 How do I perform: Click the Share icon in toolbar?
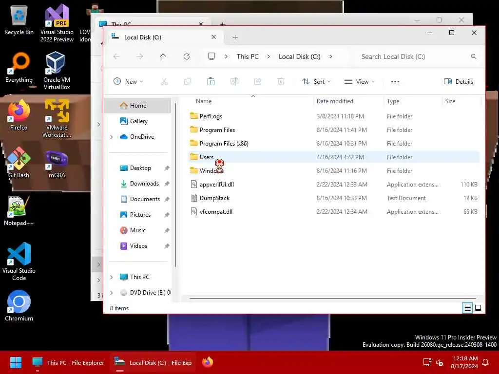click(x=257, y=82)
